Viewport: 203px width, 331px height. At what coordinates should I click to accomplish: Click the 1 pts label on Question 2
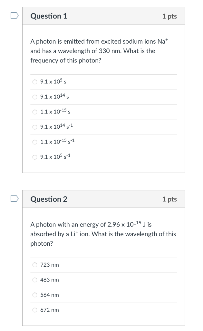[x=169, y=199]
